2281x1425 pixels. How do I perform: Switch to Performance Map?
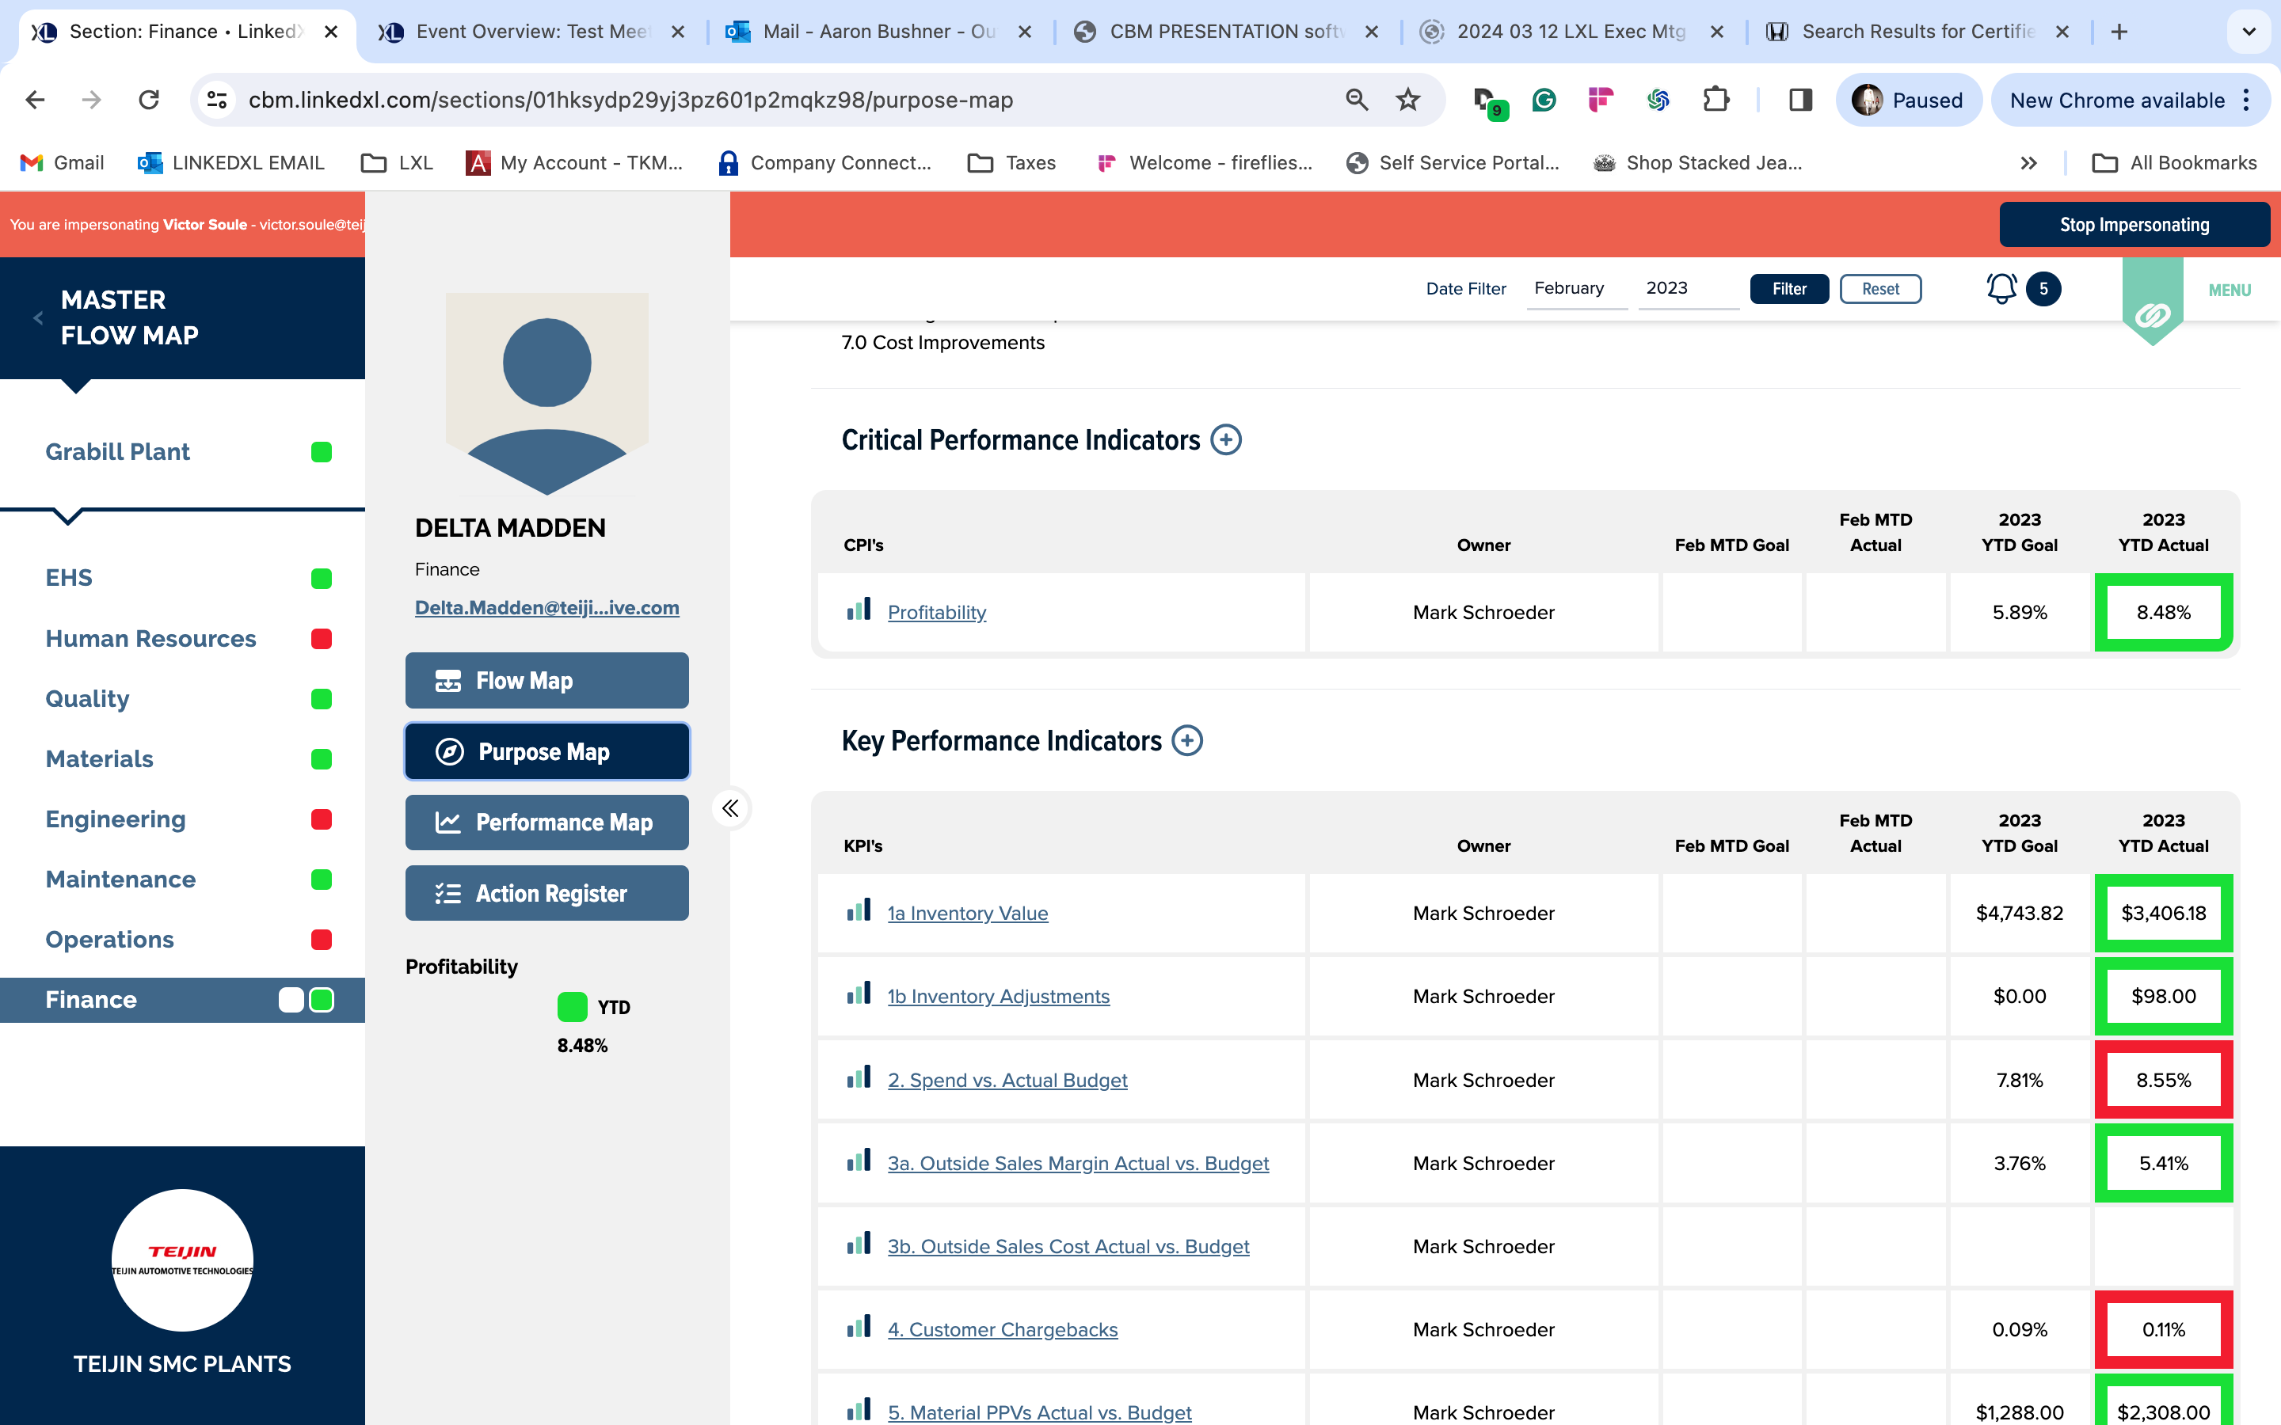[x=546, y=822]
